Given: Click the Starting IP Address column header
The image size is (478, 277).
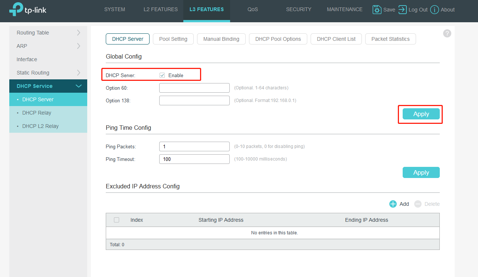Looking at the screenshot, I should (x=221, y=220).
